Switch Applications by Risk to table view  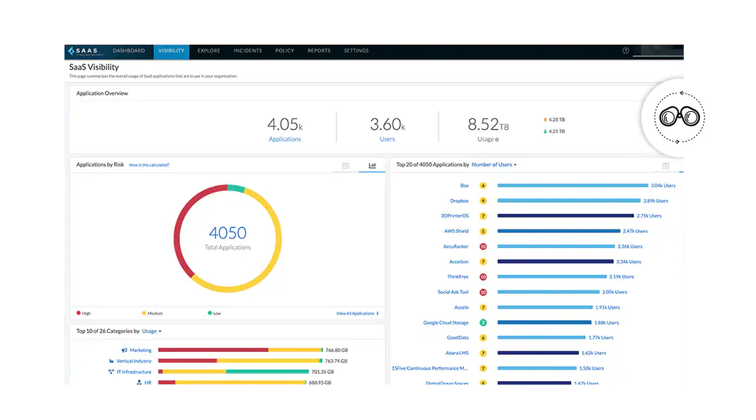click(x=345, y=165)
